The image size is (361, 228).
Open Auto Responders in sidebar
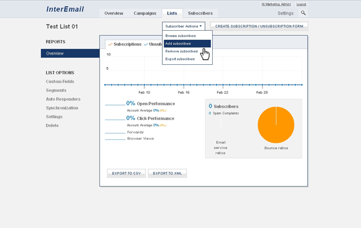pyautogui.click(x=63, y=99)
